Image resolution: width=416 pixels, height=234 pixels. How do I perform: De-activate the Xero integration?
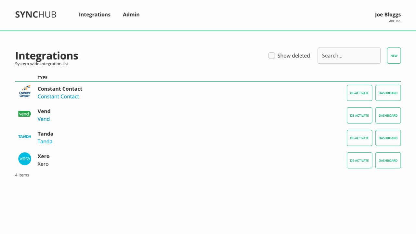(x=359, y=161)
